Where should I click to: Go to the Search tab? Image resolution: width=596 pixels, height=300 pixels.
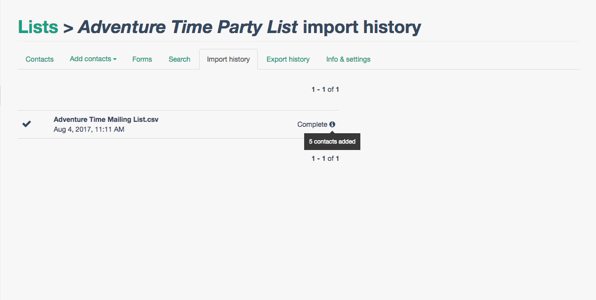179,59
